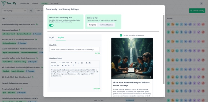The image size is (208, 102).
Task: Preview 4th Grade Math Quiz eye icon
Action: [x=168, y=77]
